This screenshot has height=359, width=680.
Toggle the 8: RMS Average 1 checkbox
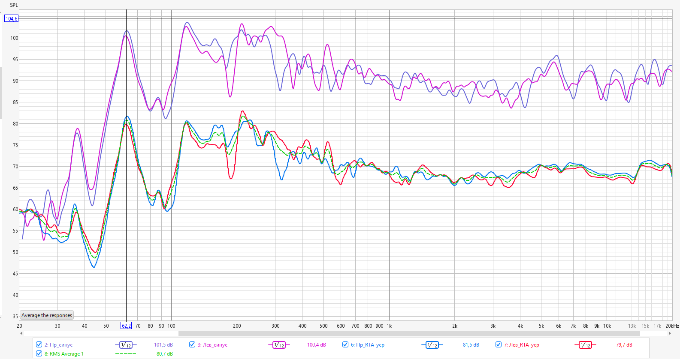click(x=39, y=353)
